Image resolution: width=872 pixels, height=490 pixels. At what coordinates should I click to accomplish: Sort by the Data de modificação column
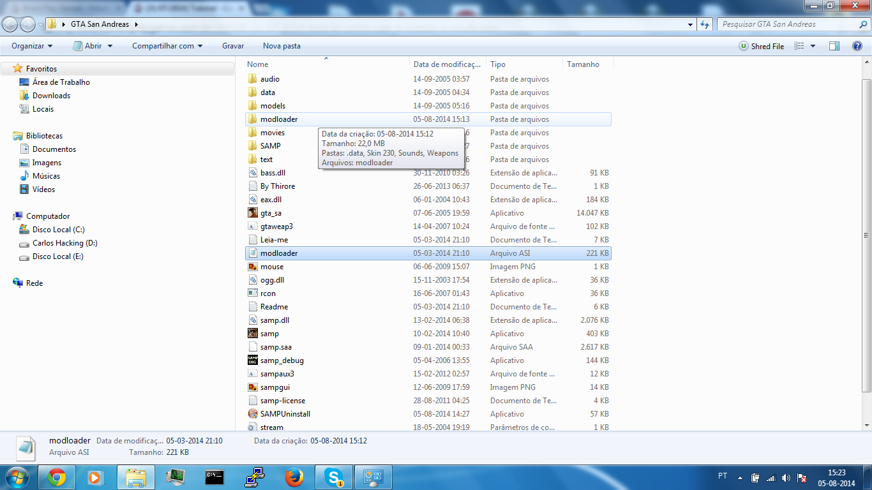447,64
